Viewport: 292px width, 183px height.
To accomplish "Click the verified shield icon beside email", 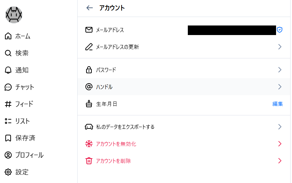I will click(x=280, y=30).
